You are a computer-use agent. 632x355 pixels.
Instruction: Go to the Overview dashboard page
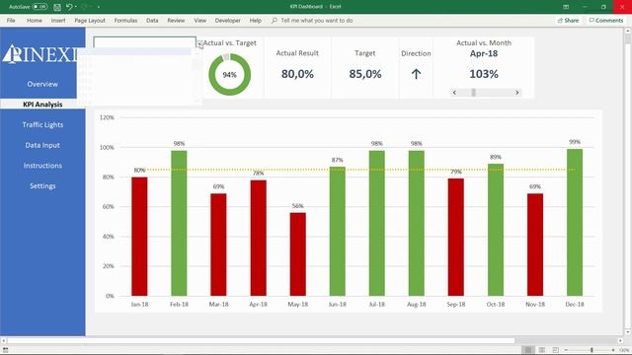click(x=42, y=84)
